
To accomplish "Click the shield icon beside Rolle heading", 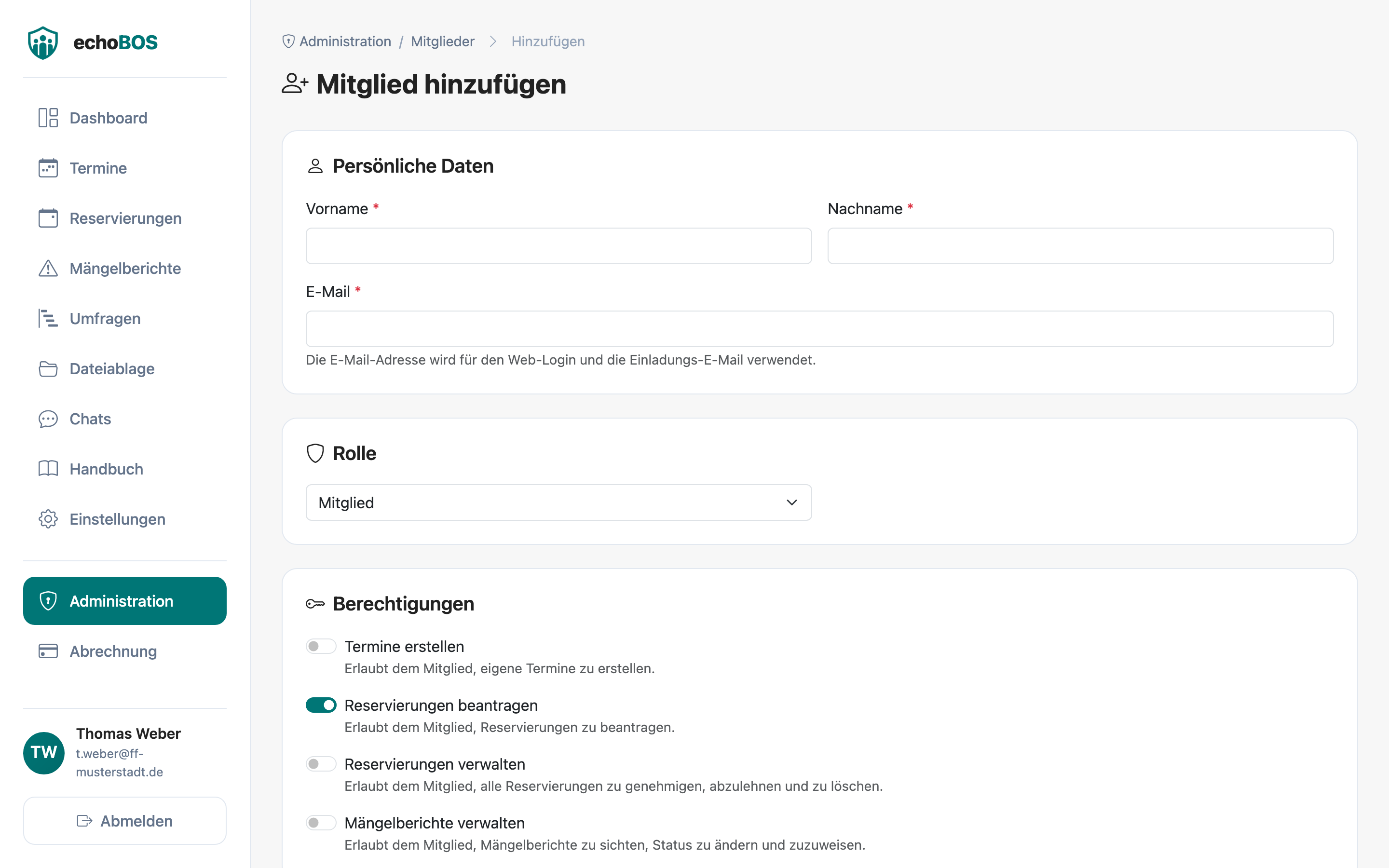I will (315, 453).
